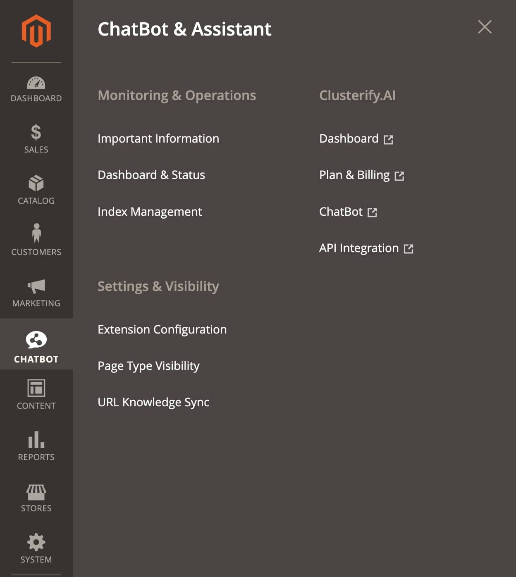Click the MARKETING sidebar label
This screenshot has height=577, width=516.
point(36,303)
